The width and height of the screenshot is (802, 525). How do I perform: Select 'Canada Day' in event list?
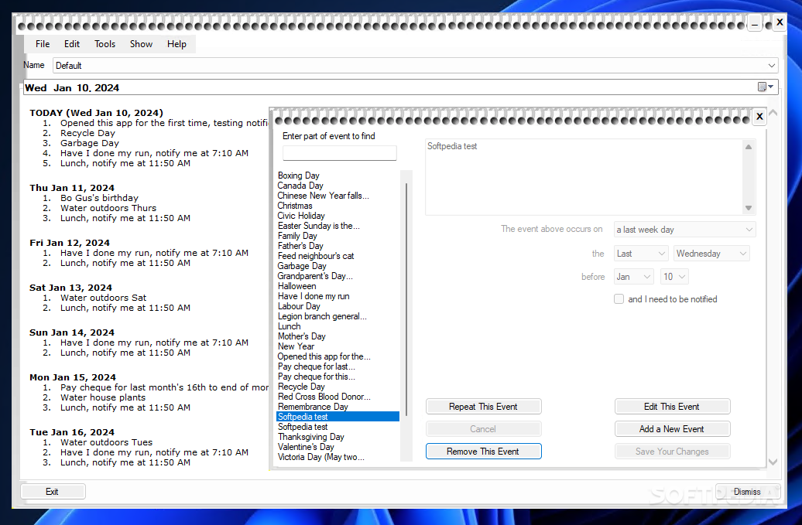(x=300, y=186)
